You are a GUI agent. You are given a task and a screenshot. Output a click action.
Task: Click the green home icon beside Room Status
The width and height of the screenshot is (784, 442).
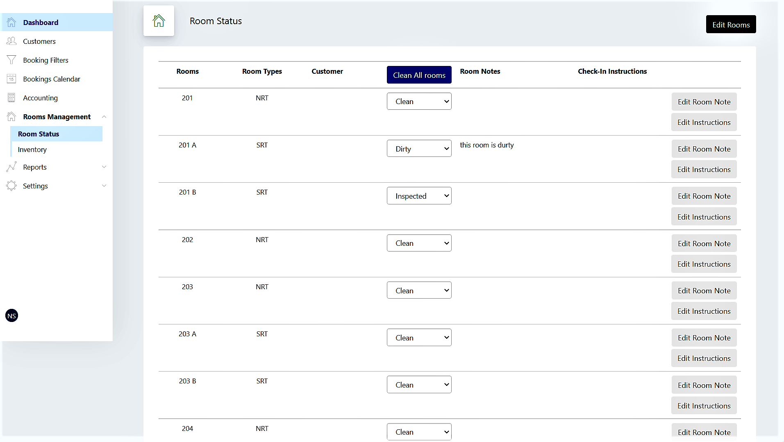(159, 20)
